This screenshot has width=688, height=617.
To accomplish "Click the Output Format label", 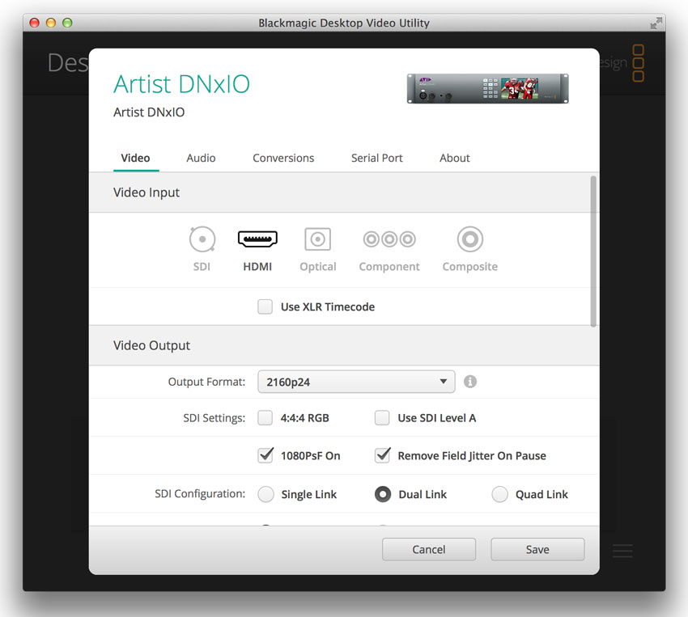I will 206,382.
